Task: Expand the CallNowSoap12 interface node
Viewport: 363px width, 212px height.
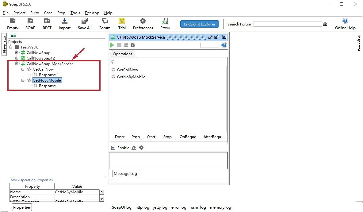Action: click(17, 58)
